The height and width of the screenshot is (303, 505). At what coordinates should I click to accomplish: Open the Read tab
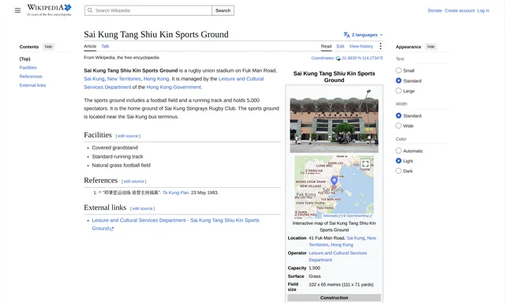tap(326, 47)
